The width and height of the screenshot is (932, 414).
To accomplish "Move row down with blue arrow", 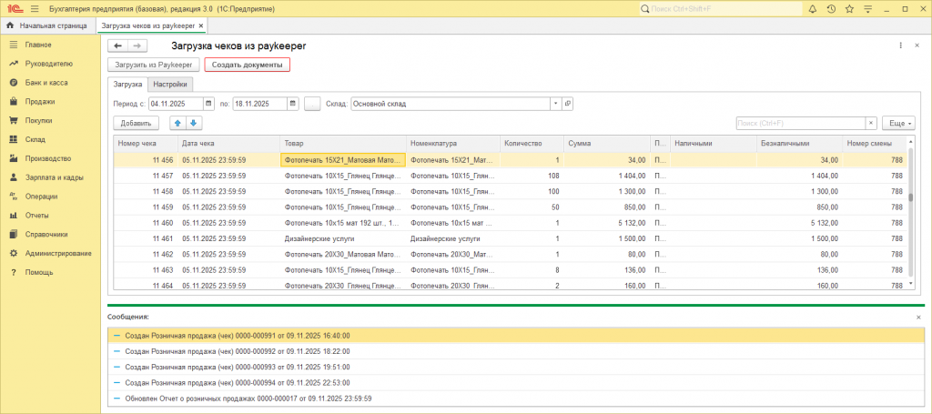I will (194, 123).
